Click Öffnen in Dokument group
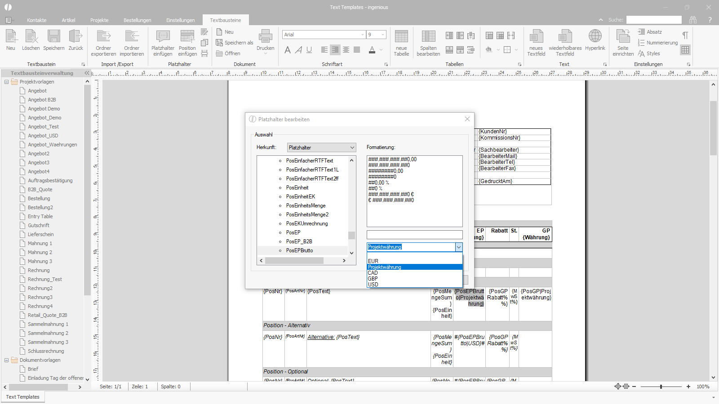Image resolution: width=719 pixels, height=404 pixels. point(228,53)
